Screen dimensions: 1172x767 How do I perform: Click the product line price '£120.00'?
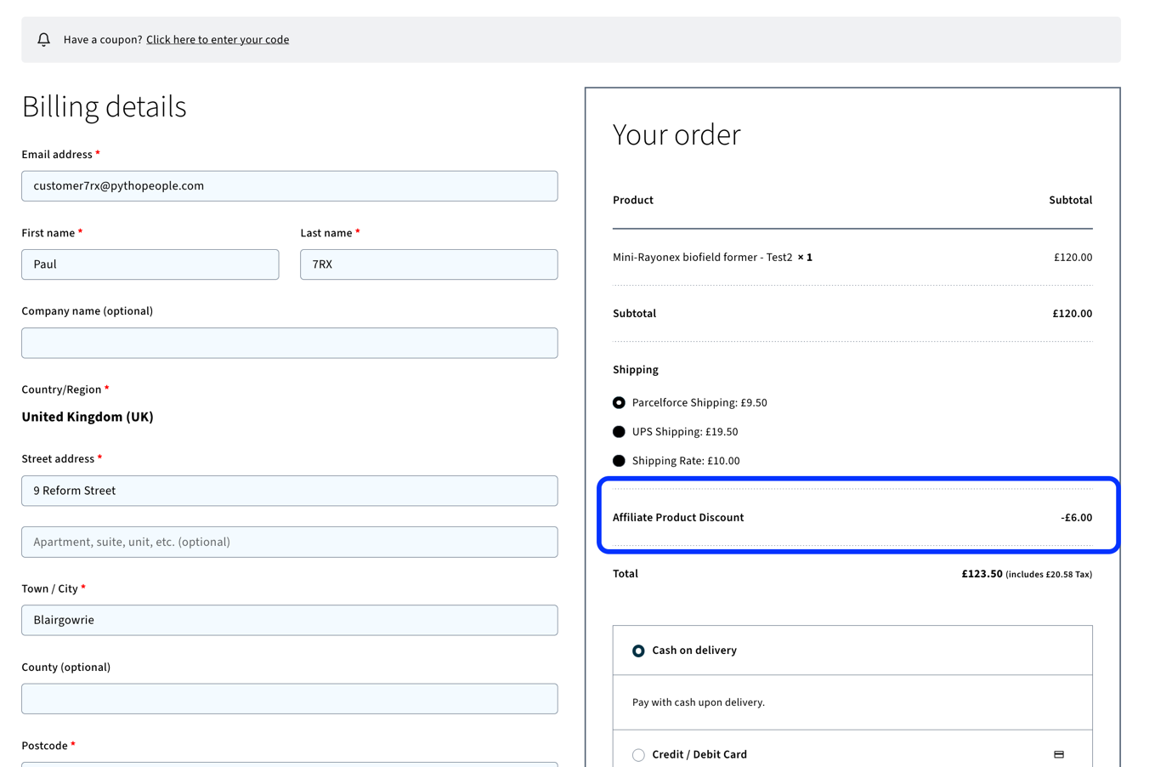(x=1073, y=257)
